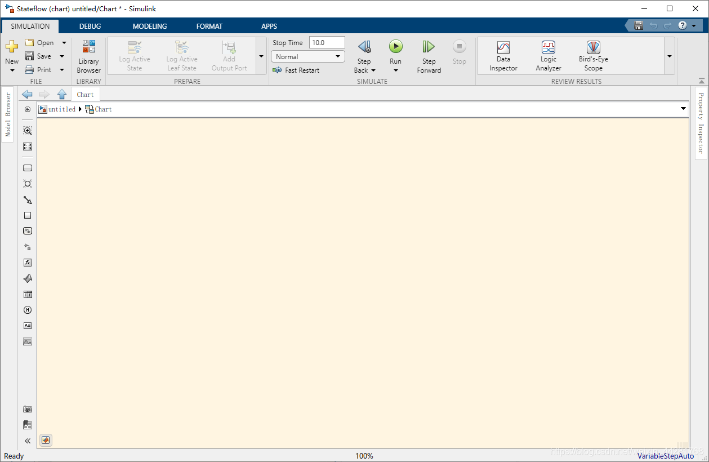Expand the Run button dropdown arrow
This screenshot has height=462, width=709.
click(396, 70)
